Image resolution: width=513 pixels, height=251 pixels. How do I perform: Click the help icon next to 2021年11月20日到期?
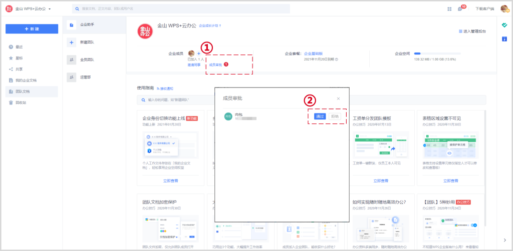pos(336,59)
